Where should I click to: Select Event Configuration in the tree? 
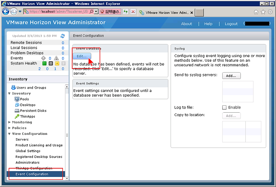(36, 174)
